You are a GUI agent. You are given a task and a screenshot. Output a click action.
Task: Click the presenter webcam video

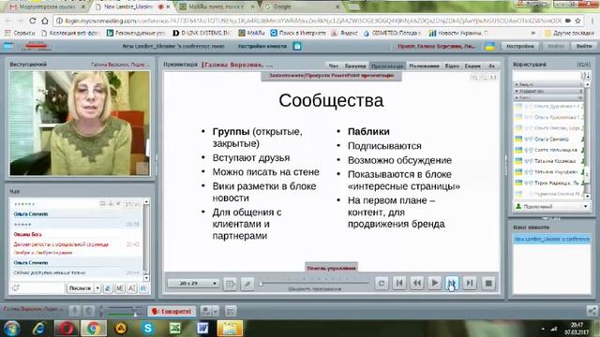coord(80,123)
